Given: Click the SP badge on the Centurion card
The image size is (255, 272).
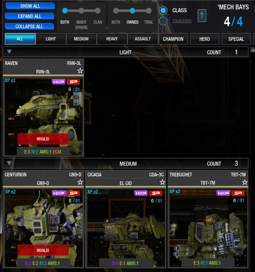Looking at the screenshot, I should (73, 193).
